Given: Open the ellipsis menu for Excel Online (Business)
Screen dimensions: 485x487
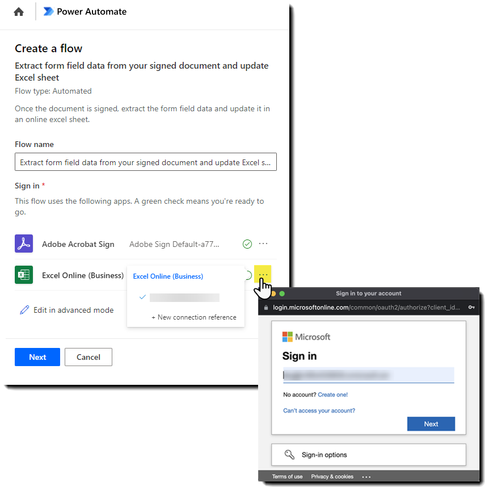Looking at the screenshot, I should pos(263,275).
